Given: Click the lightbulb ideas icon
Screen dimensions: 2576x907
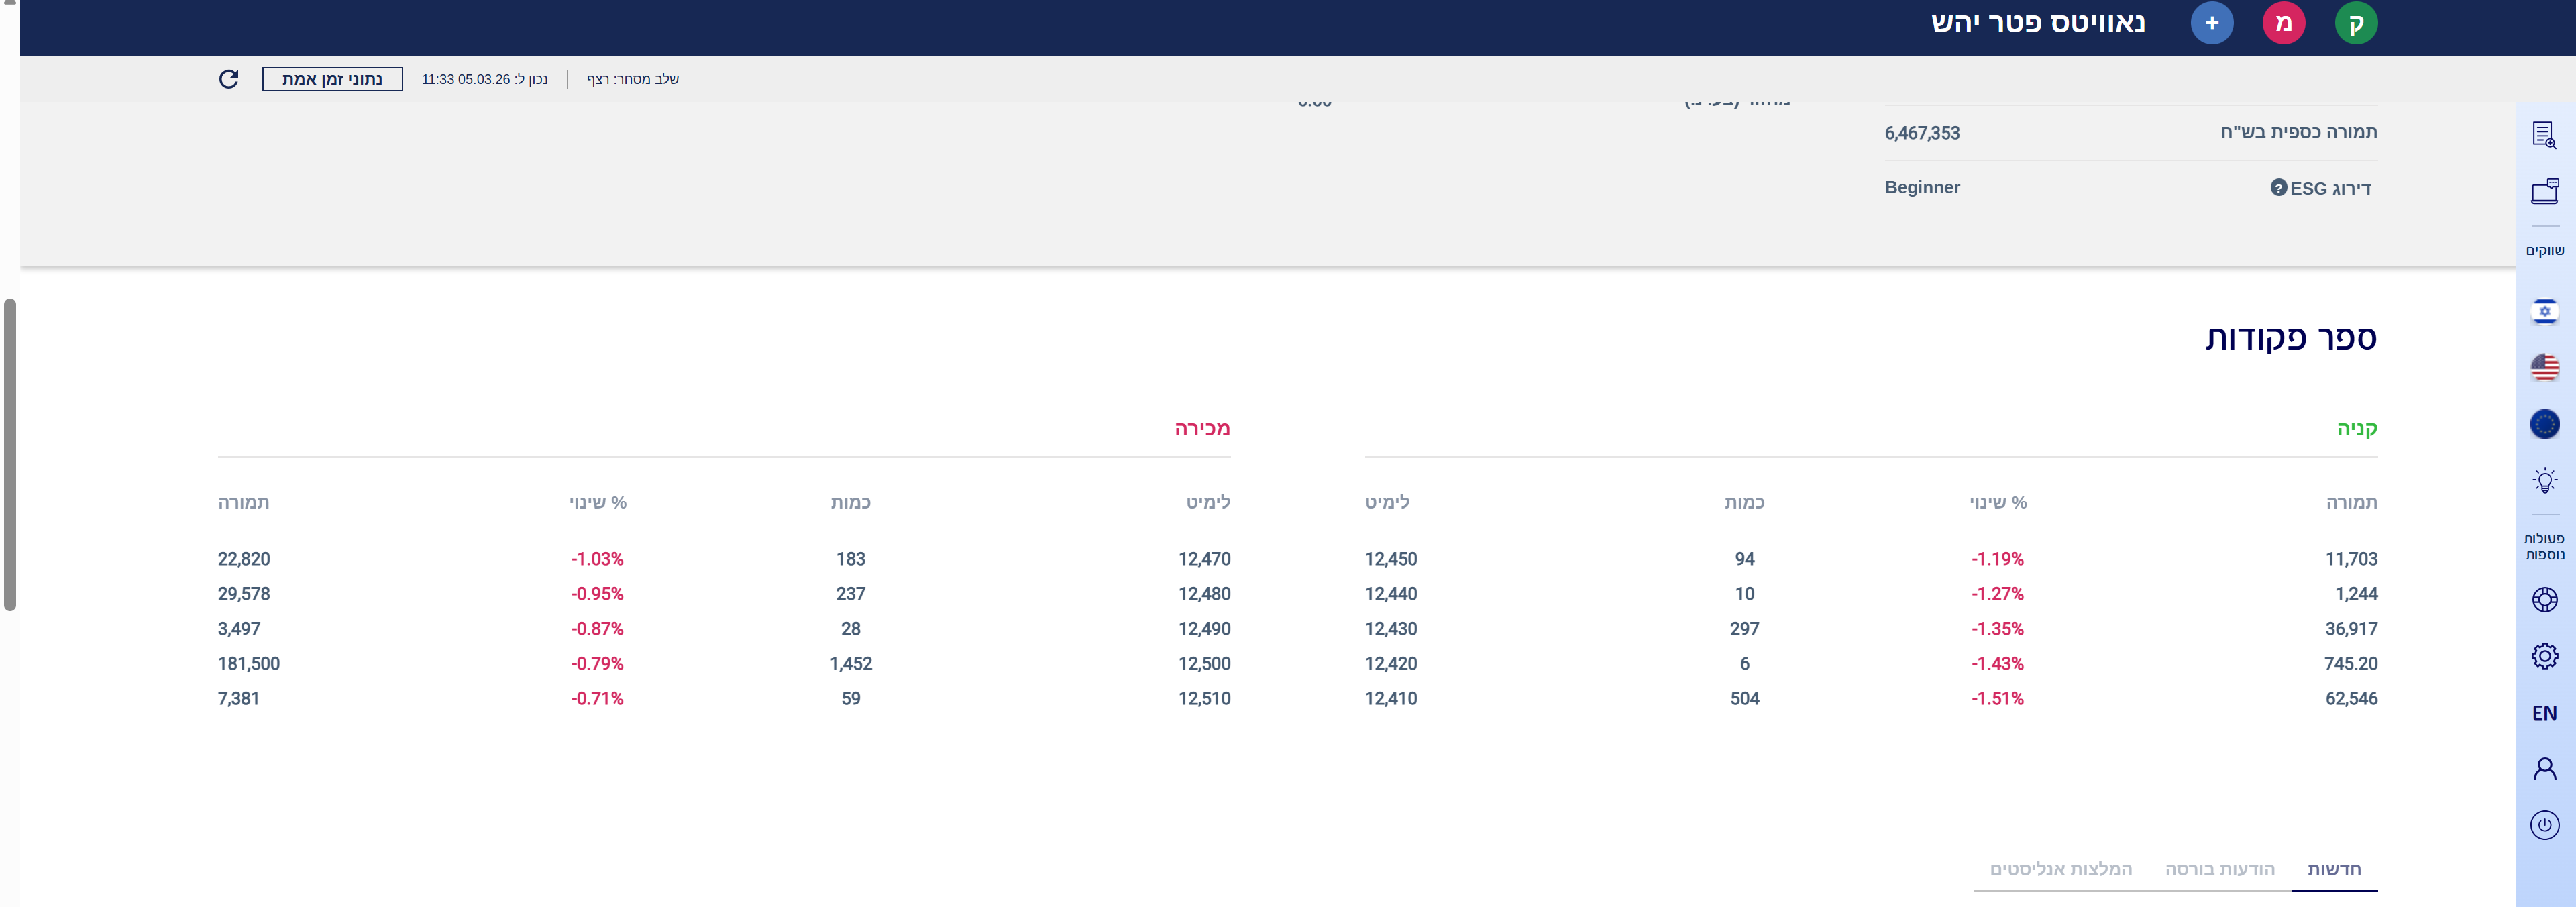Looking at the screenshot, I should coord(2544,481).
